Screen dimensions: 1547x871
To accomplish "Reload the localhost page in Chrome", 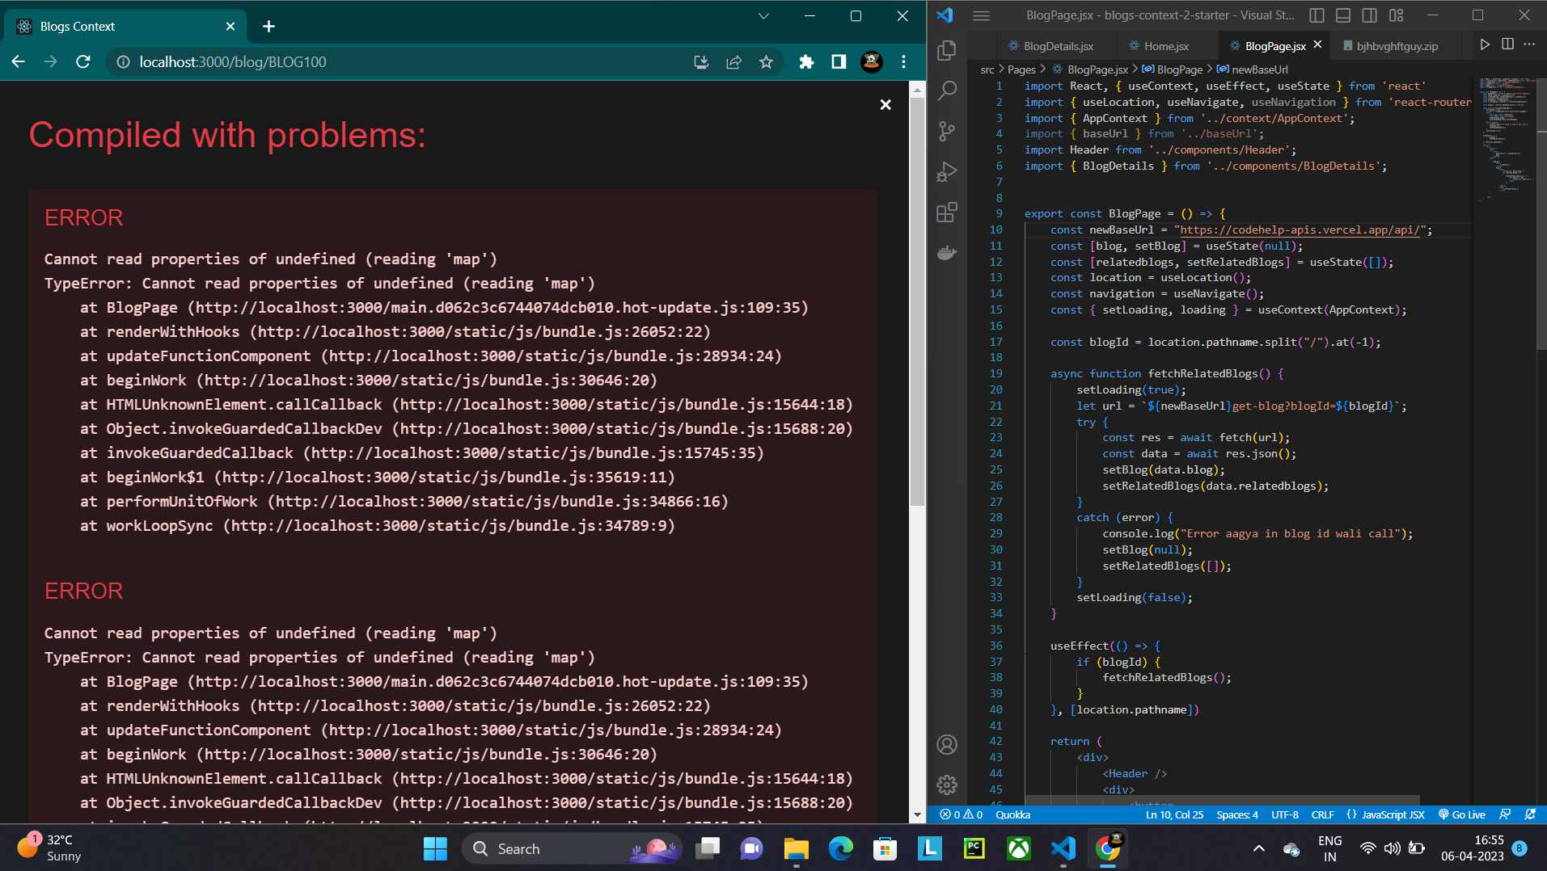I will point(82,62).
